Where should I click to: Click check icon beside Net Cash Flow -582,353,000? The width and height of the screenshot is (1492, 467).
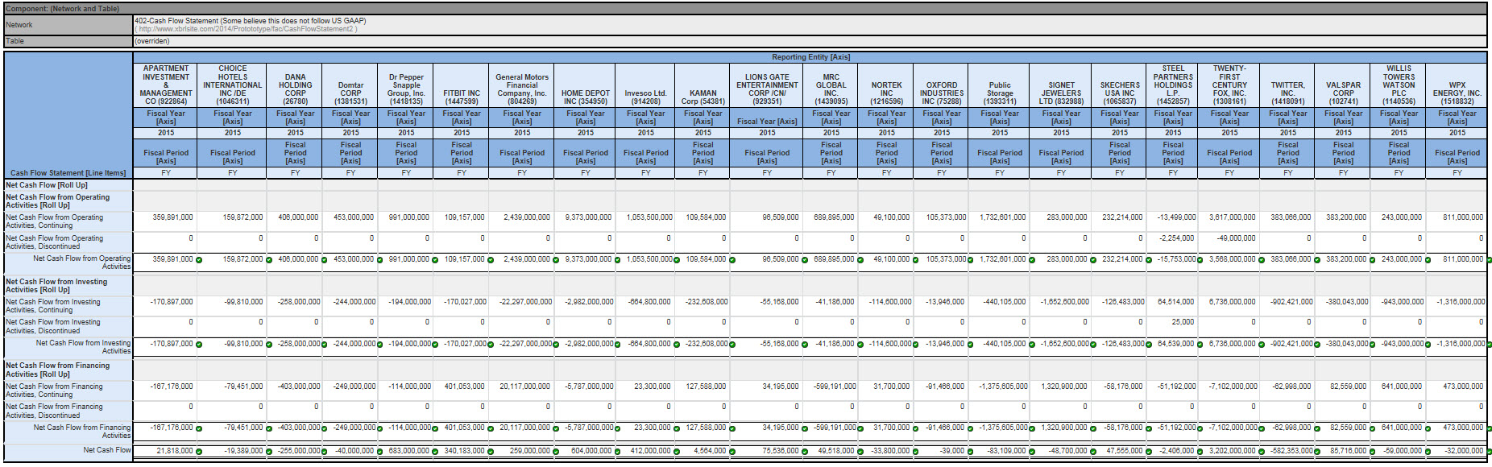tap(1317, 452)
